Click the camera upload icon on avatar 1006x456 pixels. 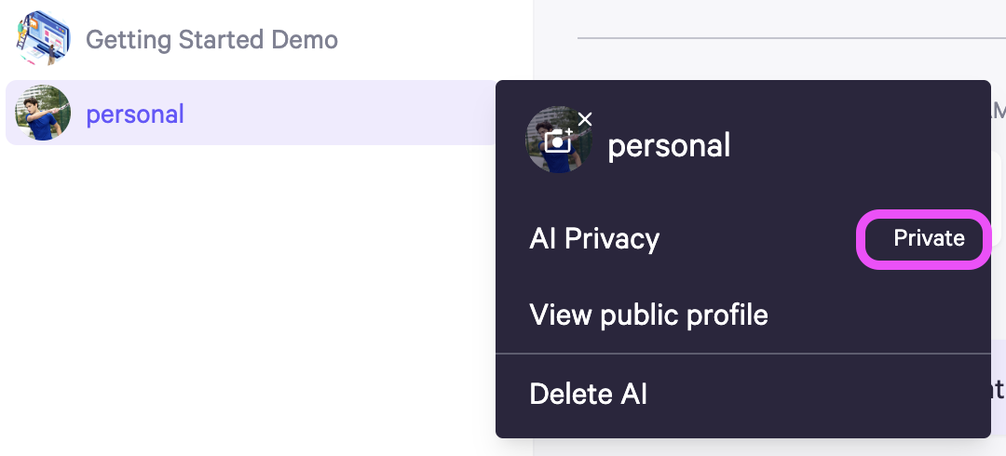coord(558,141)
